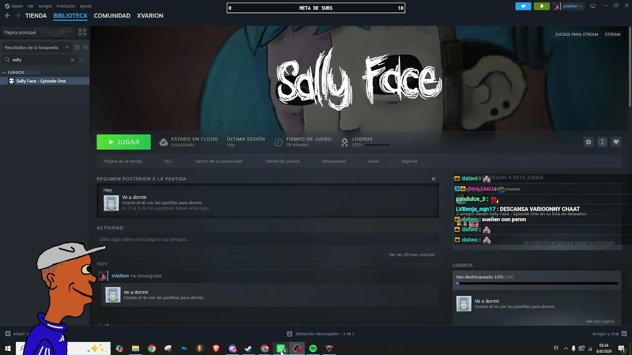Image resolution: width=632 pixels, height=355 pixels.
Task: Close the post-game summary panel
Action: (434, 179)
